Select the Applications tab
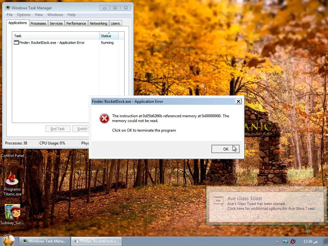Screen dimensions: 328x246 [x=18, y=23]
